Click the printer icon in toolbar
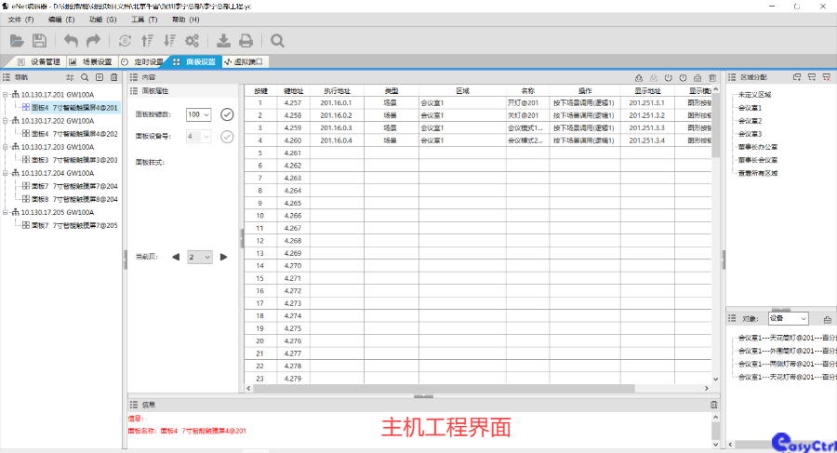Viewport: 837px width, 453px height. (246, 40)
